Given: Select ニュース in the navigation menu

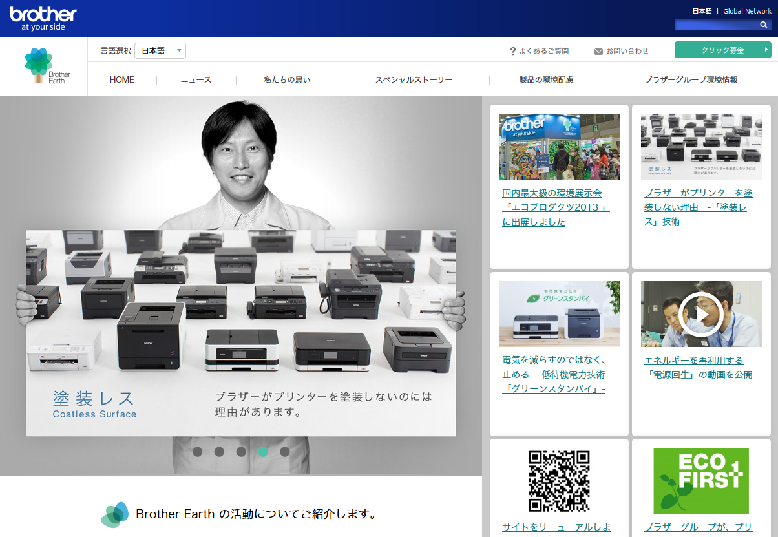Looking at the screenshot, I should pos(197,79).
